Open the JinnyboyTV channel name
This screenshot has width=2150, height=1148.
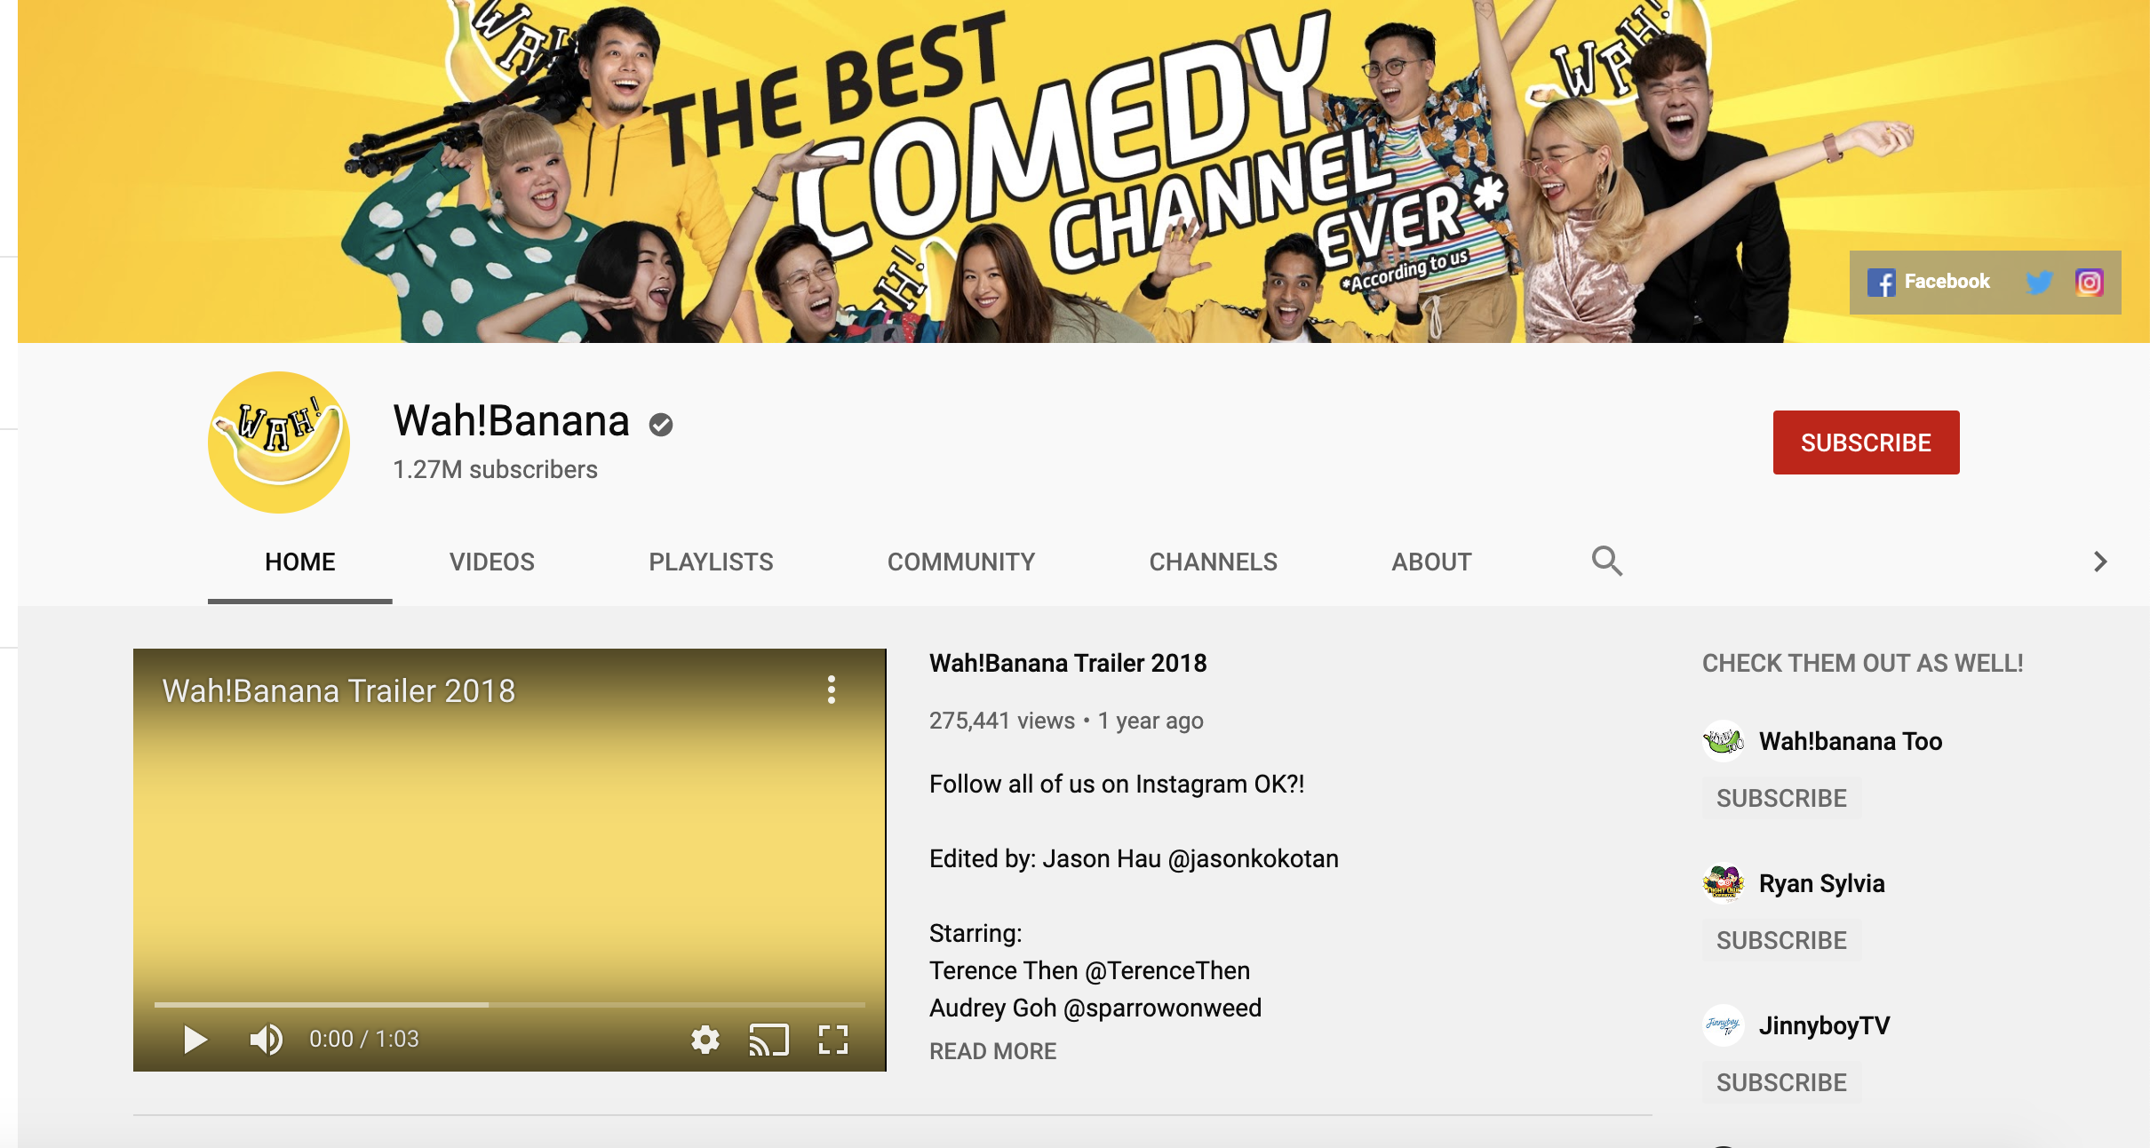click(1825, 1025)
